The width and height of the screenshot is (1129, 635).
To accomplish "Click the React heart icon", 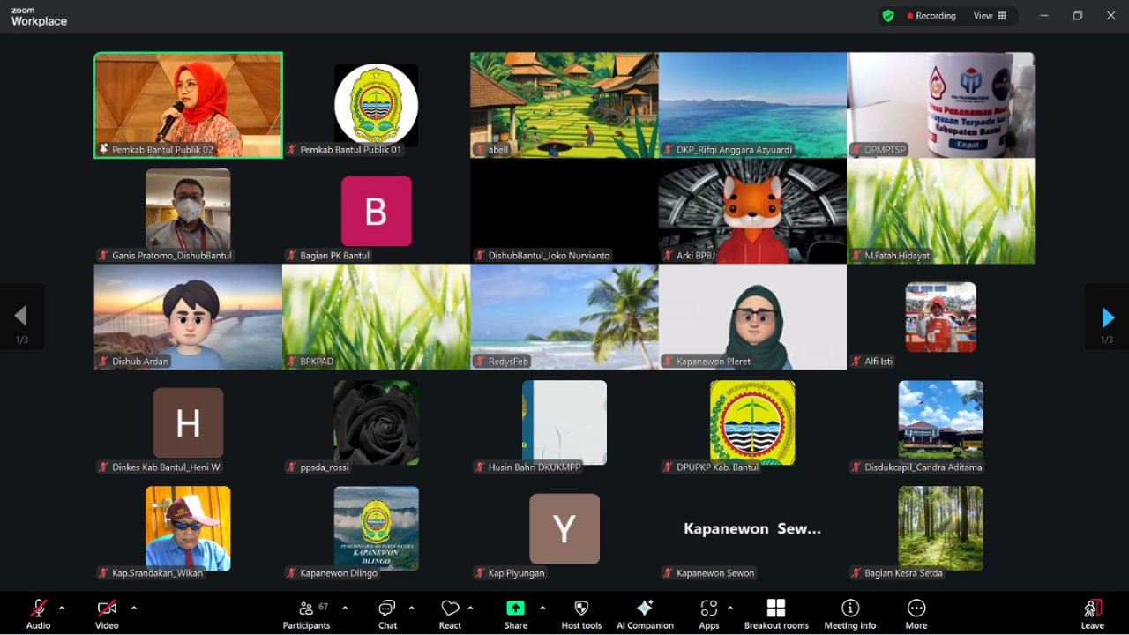I will 450,613.
